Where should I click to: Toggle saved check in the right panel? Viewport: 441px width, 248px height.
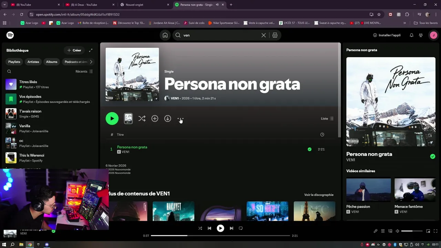click(x=432, y=156)
